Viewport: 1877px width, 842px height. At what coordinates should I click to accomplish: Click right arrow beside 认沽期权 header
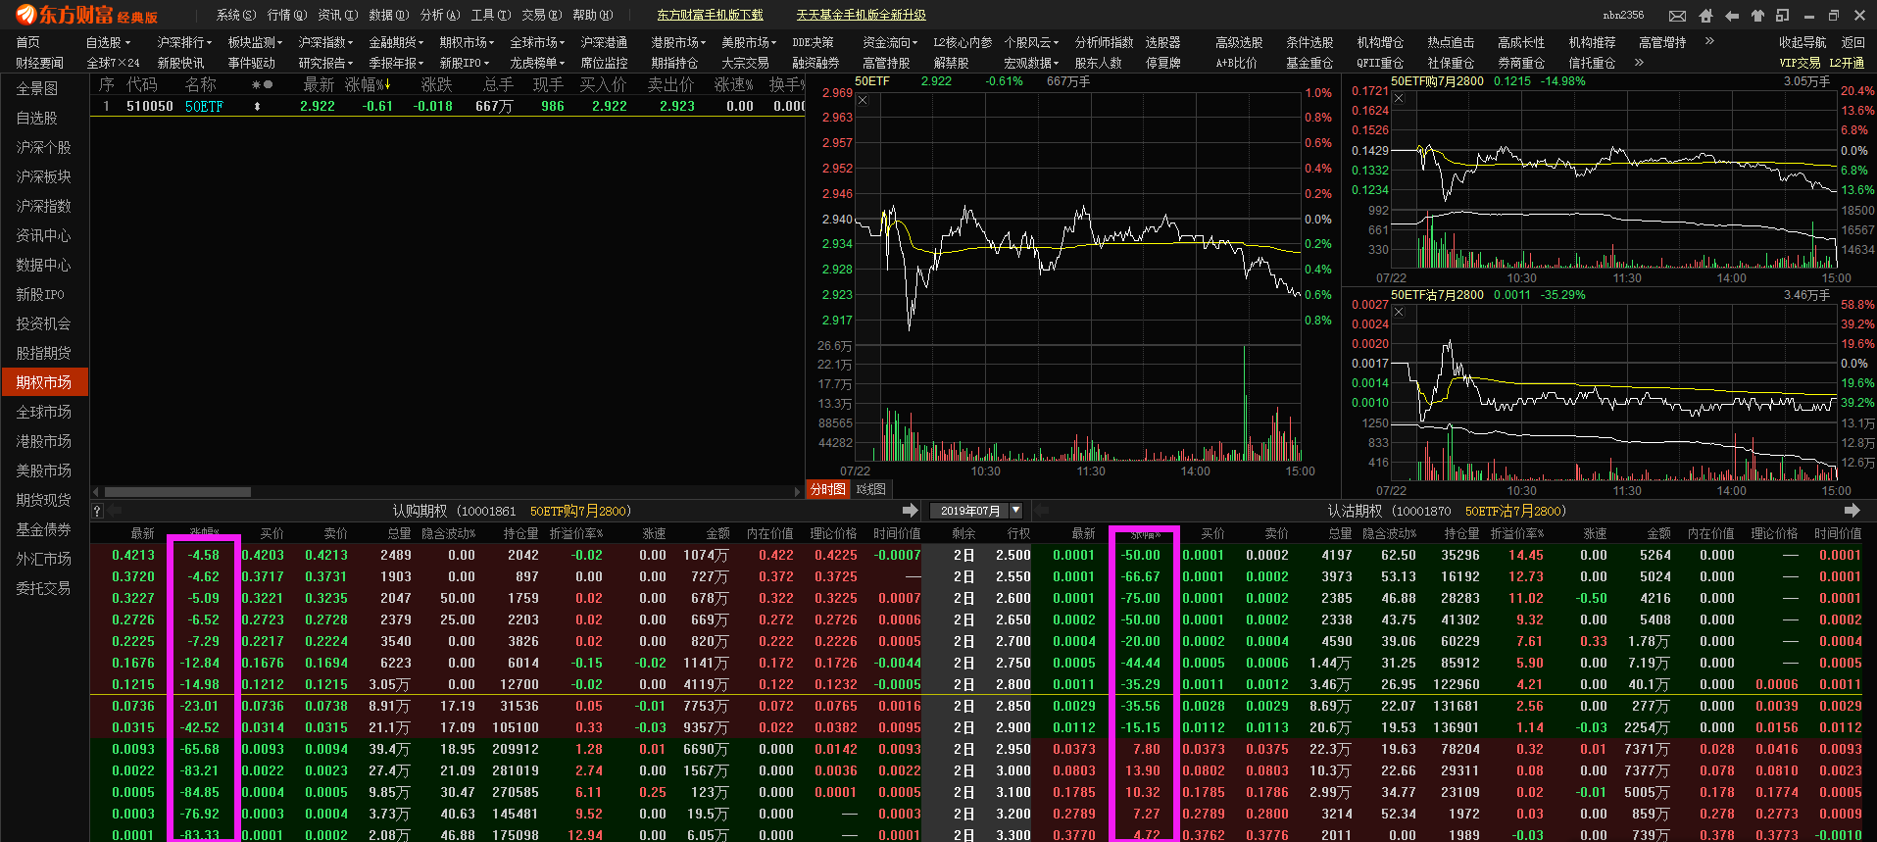coord(1852,511)
